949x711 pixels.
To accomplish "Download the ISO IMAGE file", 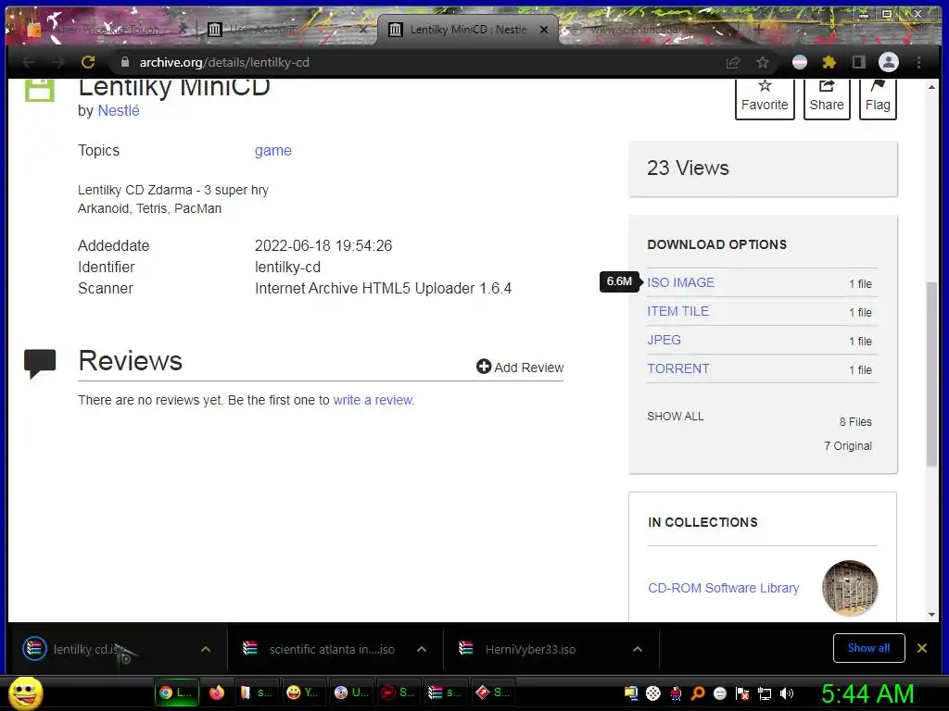I will (x=680, y=282).
